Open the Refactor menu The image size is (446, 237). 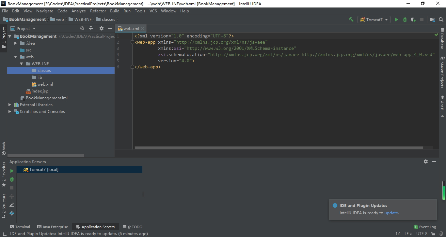click(98, 11)
